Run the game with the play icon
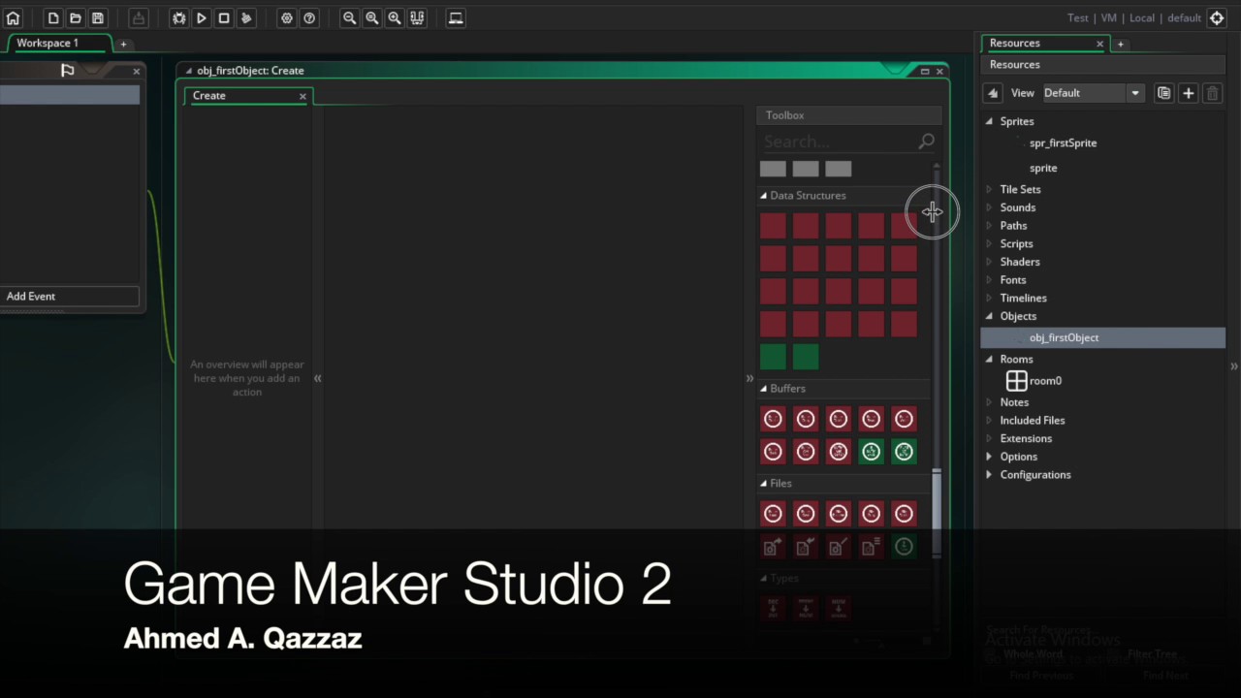1241x698 pixels. [x=202, y=17]
